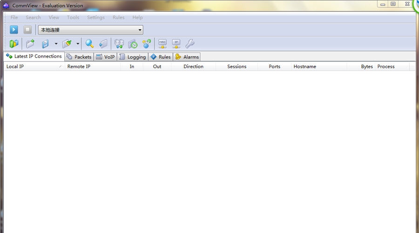Sort by the In column header

click(x=132, y=67)
